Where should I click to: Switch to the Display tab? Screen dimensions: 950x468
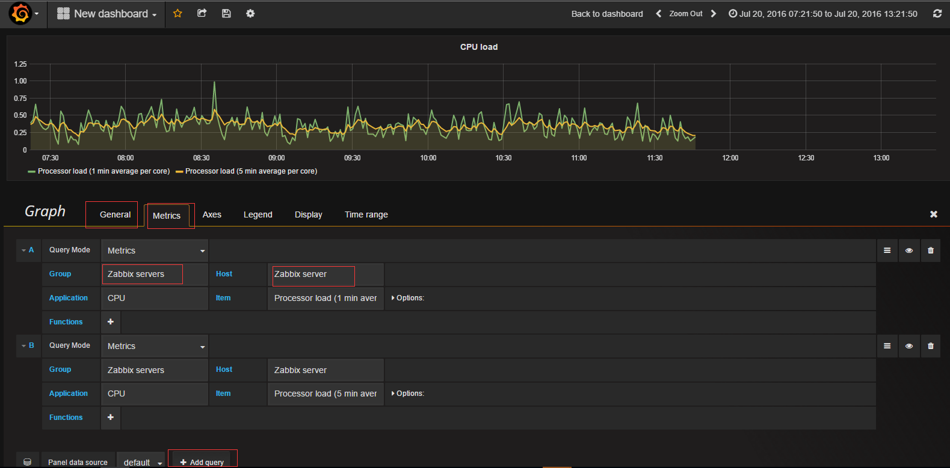pos(309,214)
